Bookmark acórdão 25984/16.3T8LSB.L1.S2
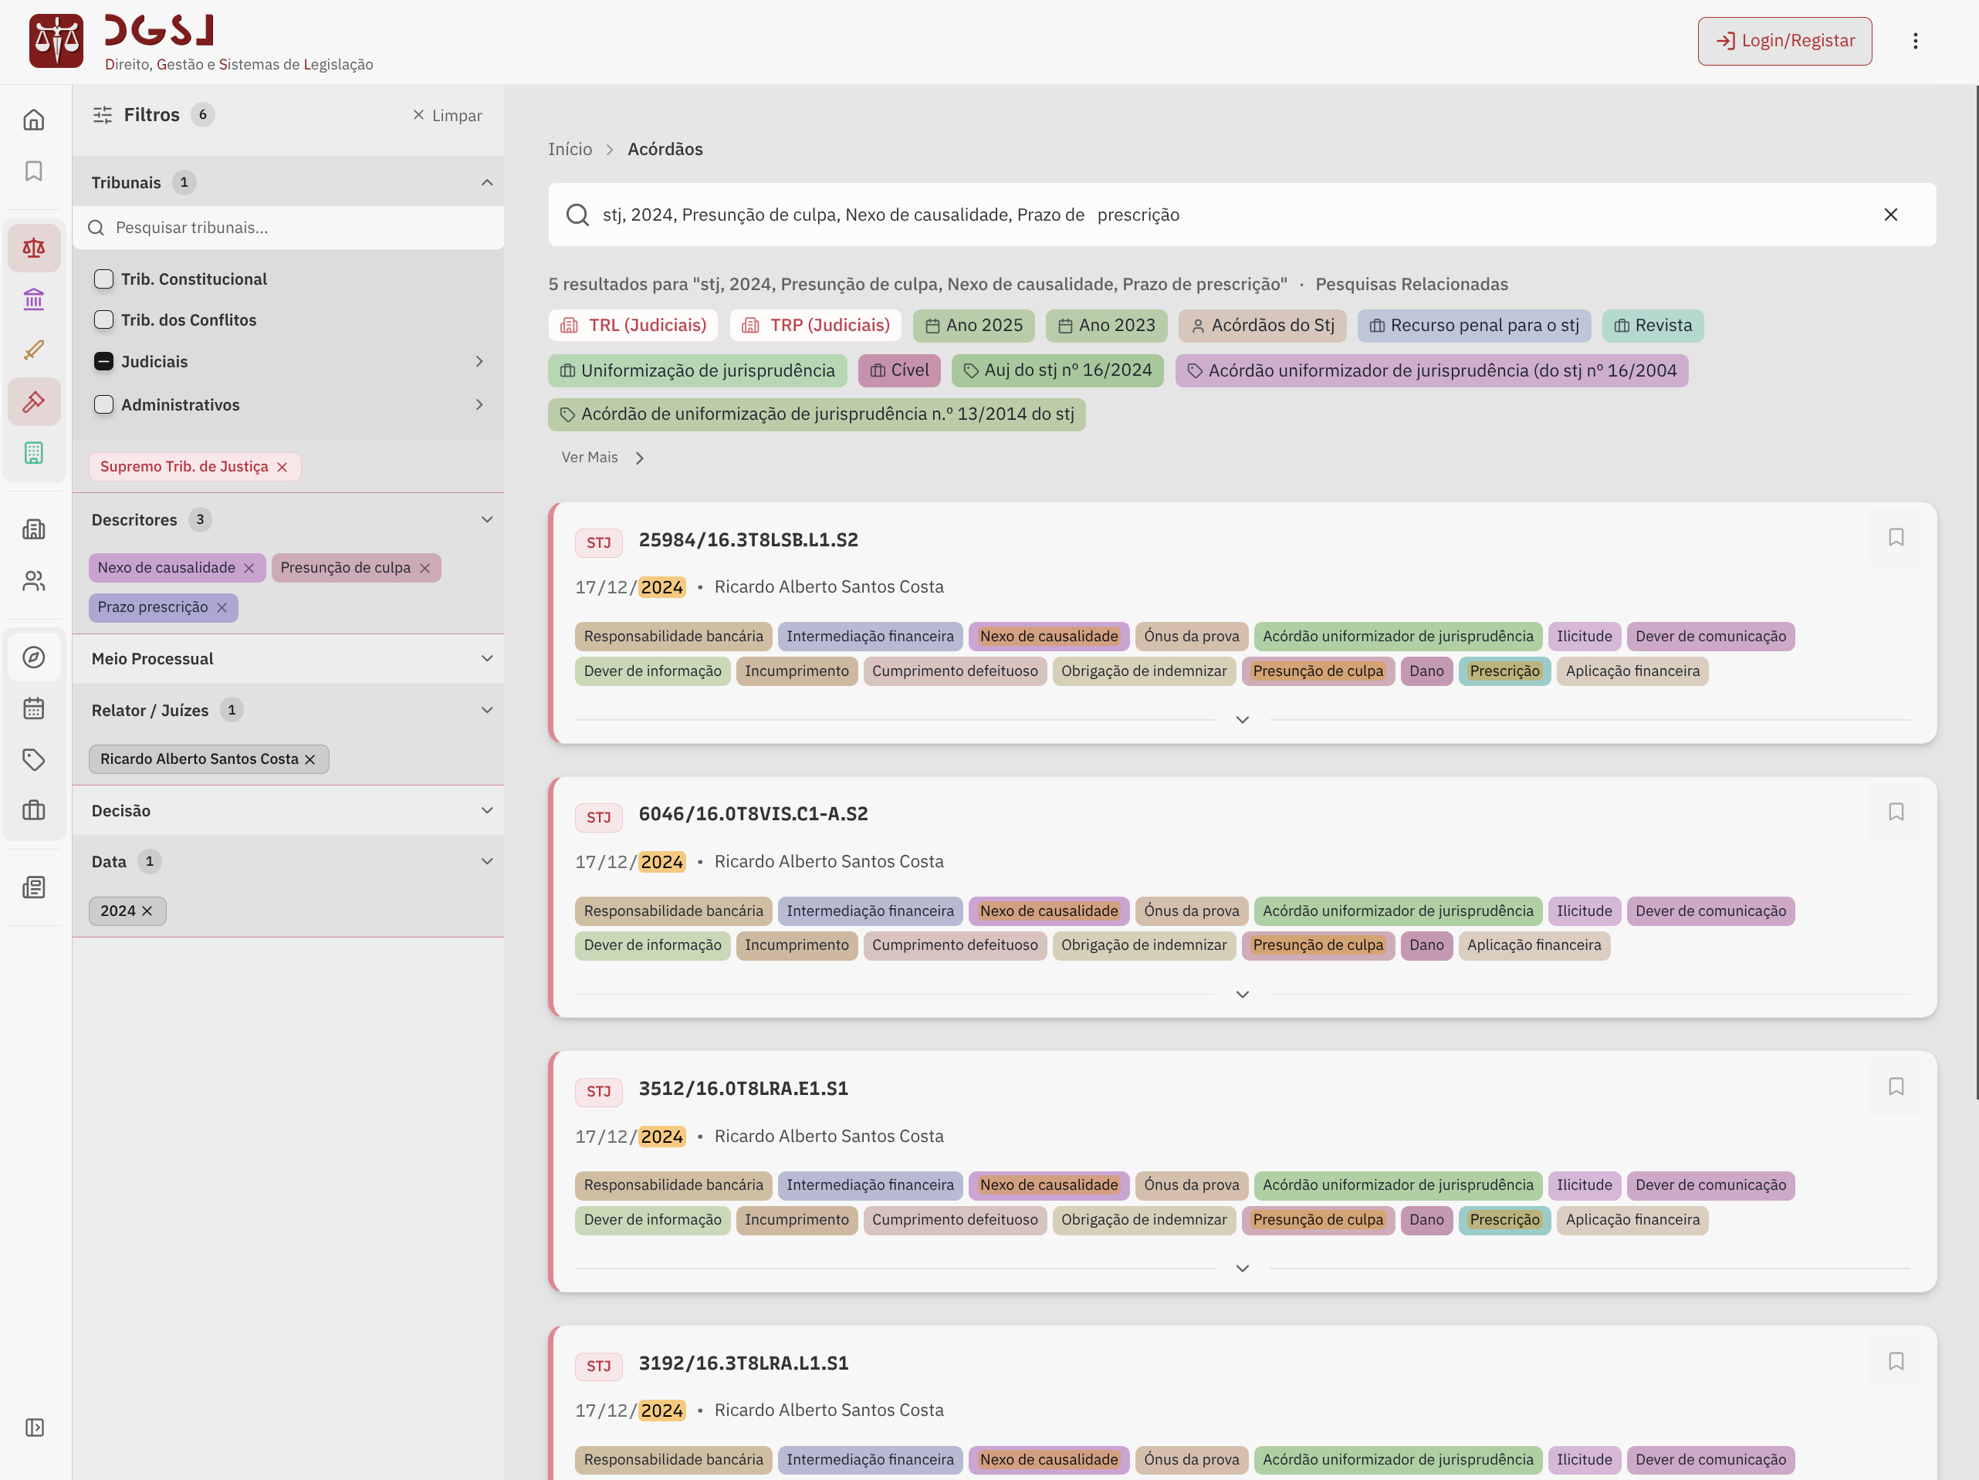Image resolution: width=1979 pixels, height=1480 pixels. 1896,538
